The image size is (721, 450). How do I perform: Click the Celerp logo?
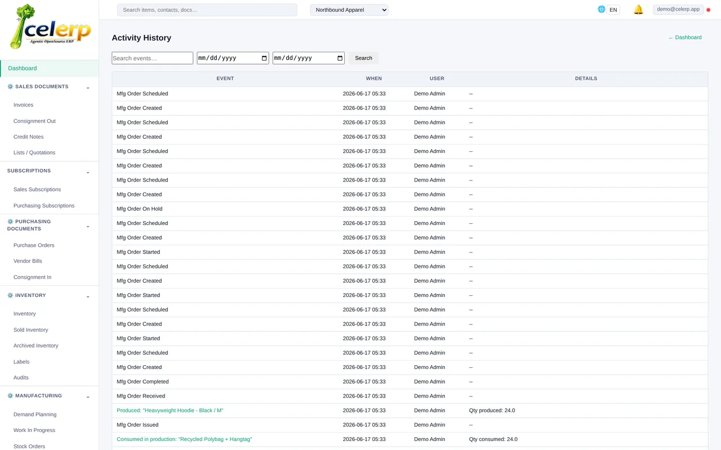pos(51,26)
